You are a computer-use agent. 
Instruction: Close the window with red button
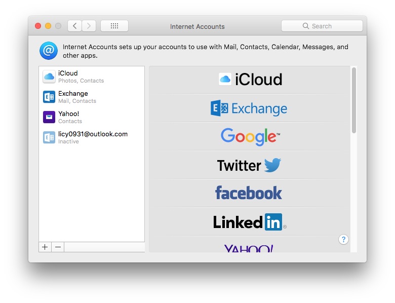(38, 26)
